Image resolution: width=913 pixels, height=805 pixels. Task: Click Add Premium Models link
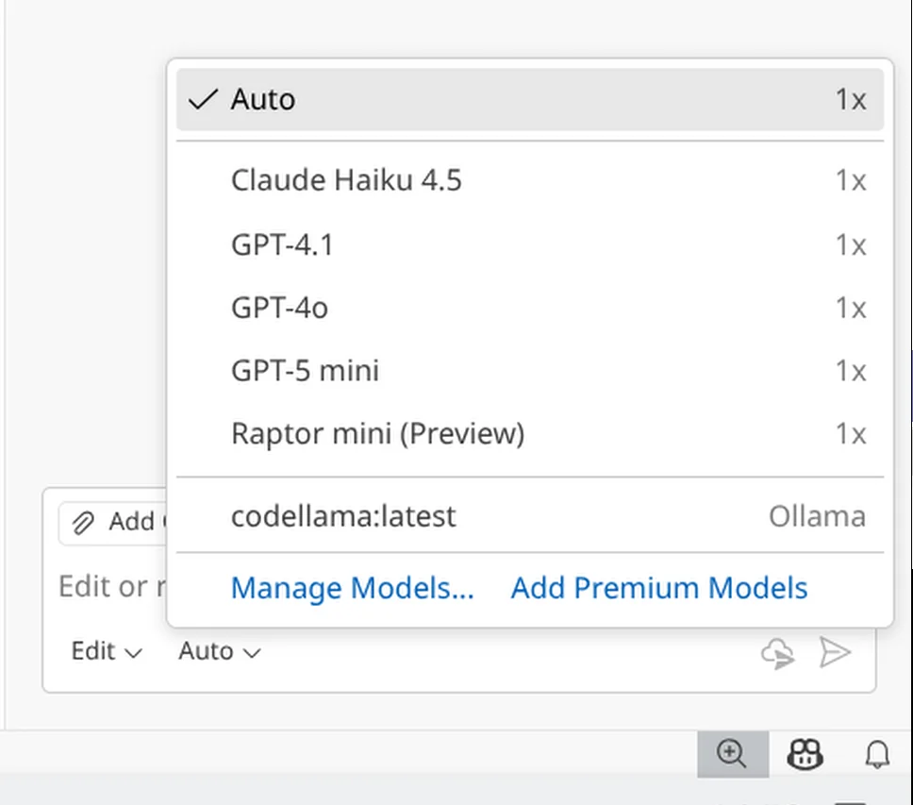coord(658,588)
